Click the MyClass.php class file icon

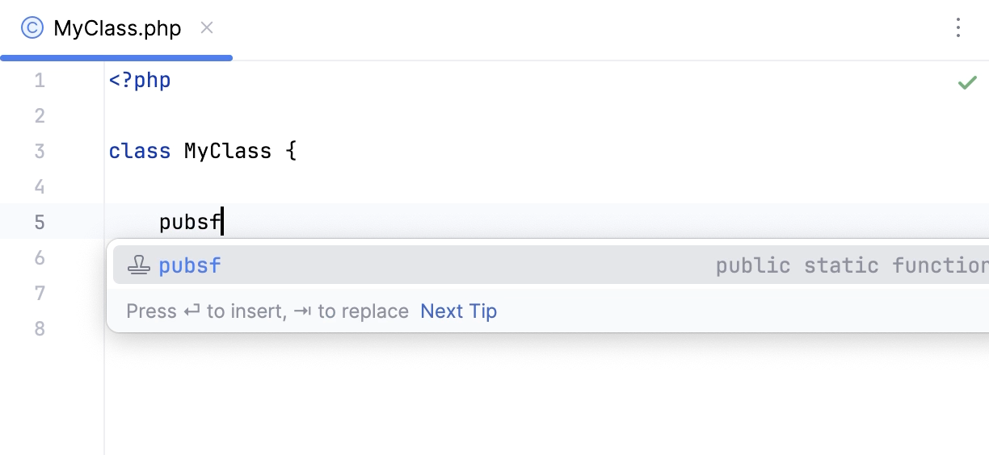click(x=32, y=29)
